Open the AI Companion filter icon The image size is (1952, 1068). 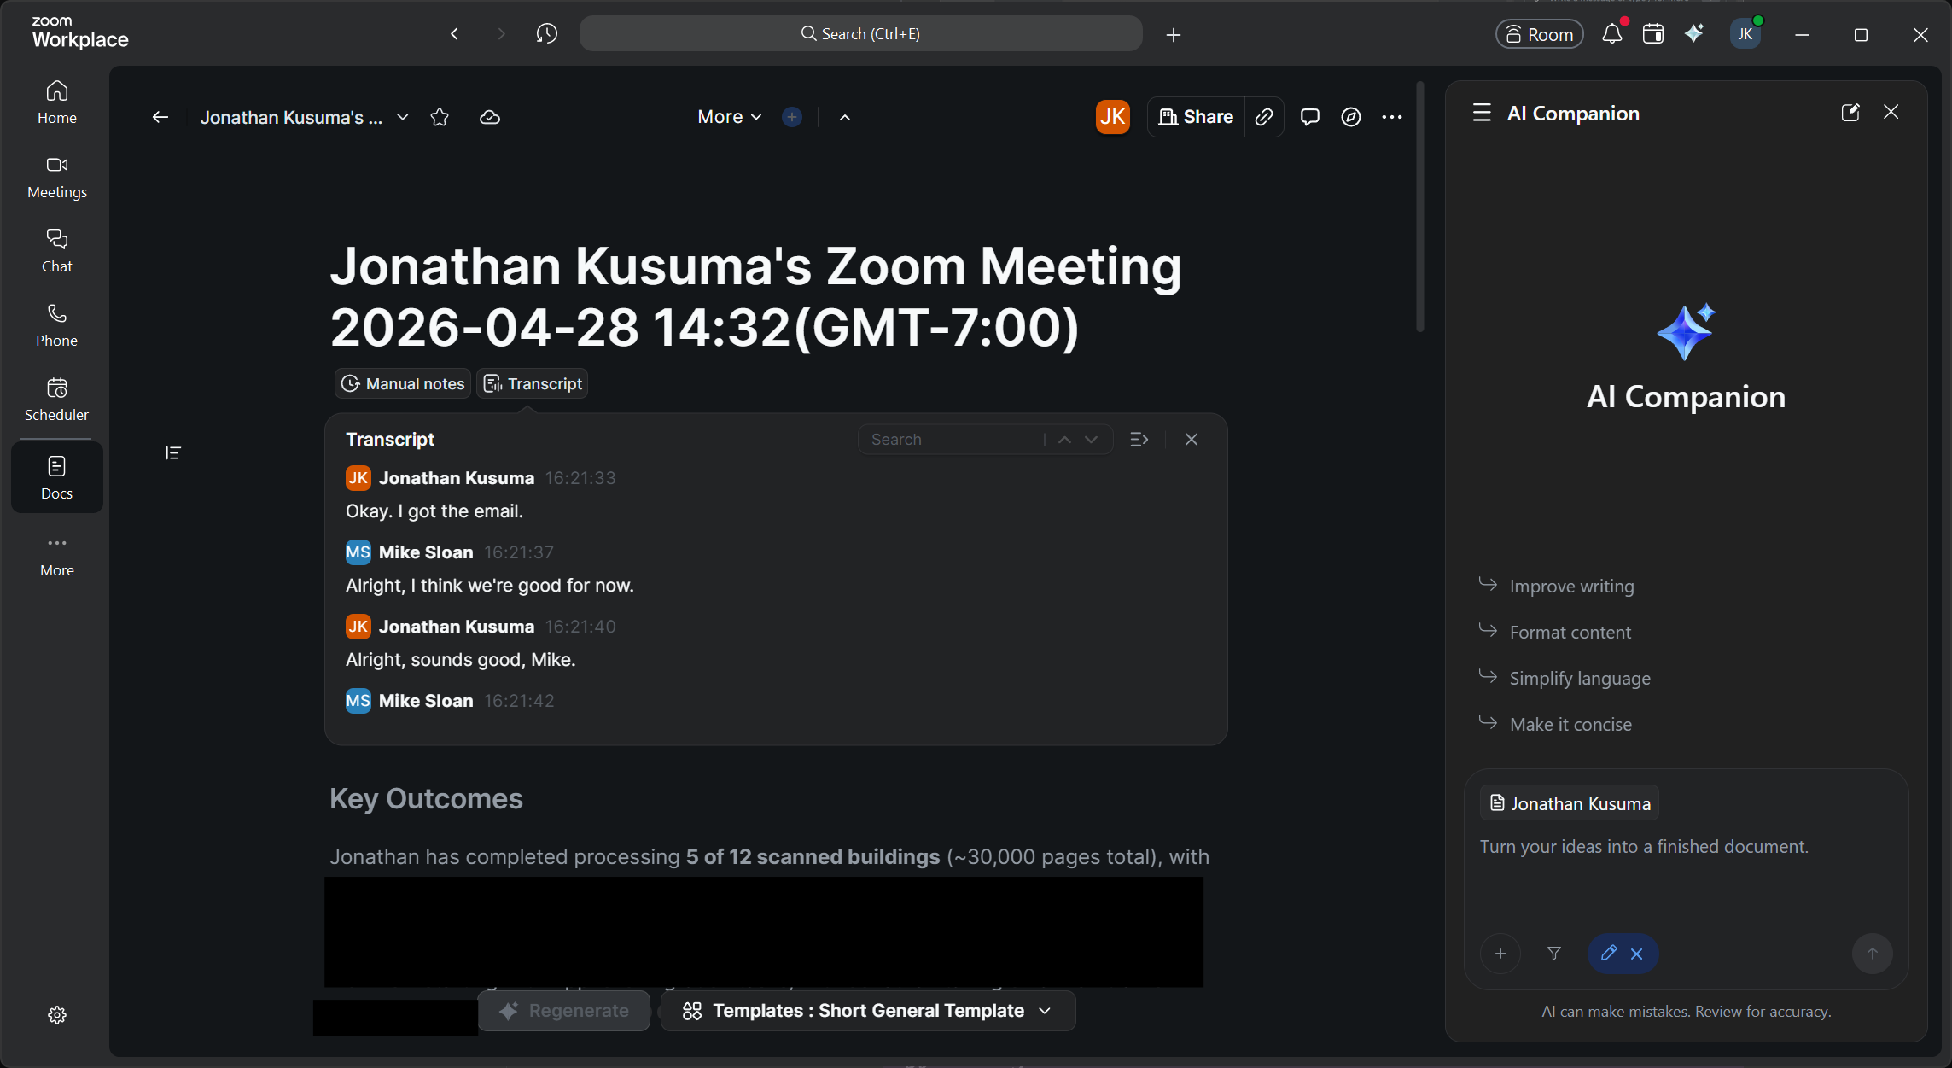point(1554,954)
